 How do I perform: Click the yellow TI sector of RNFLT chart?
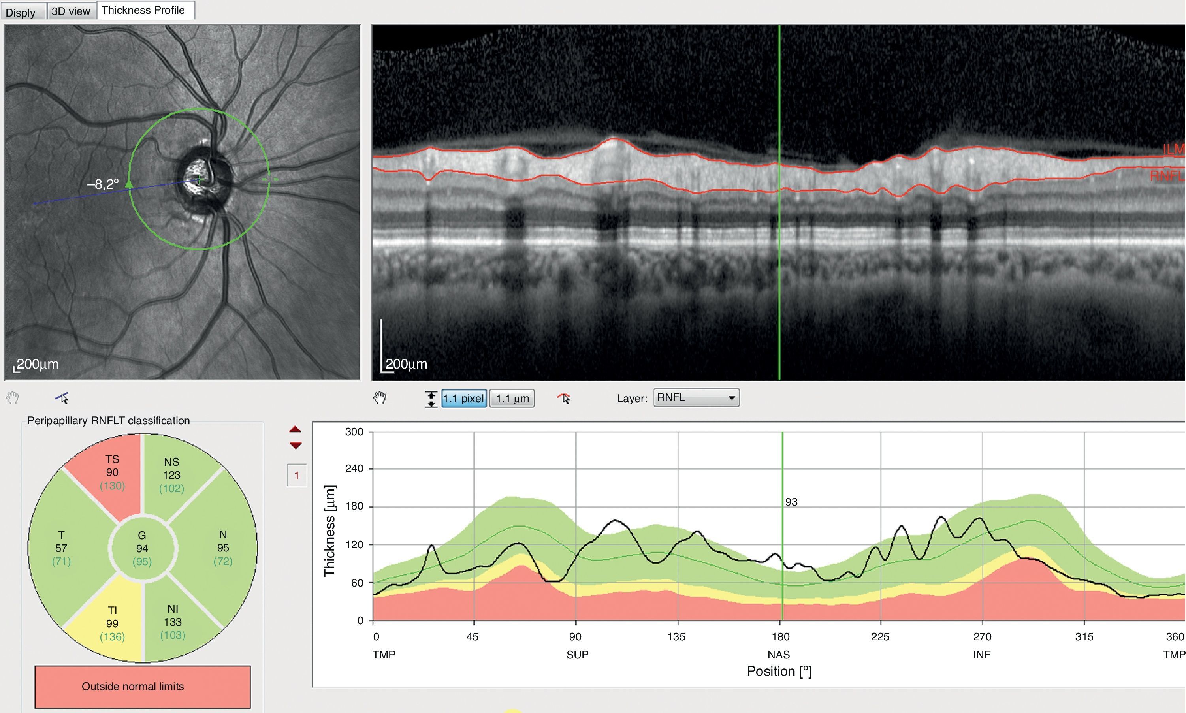click(112, 623)
